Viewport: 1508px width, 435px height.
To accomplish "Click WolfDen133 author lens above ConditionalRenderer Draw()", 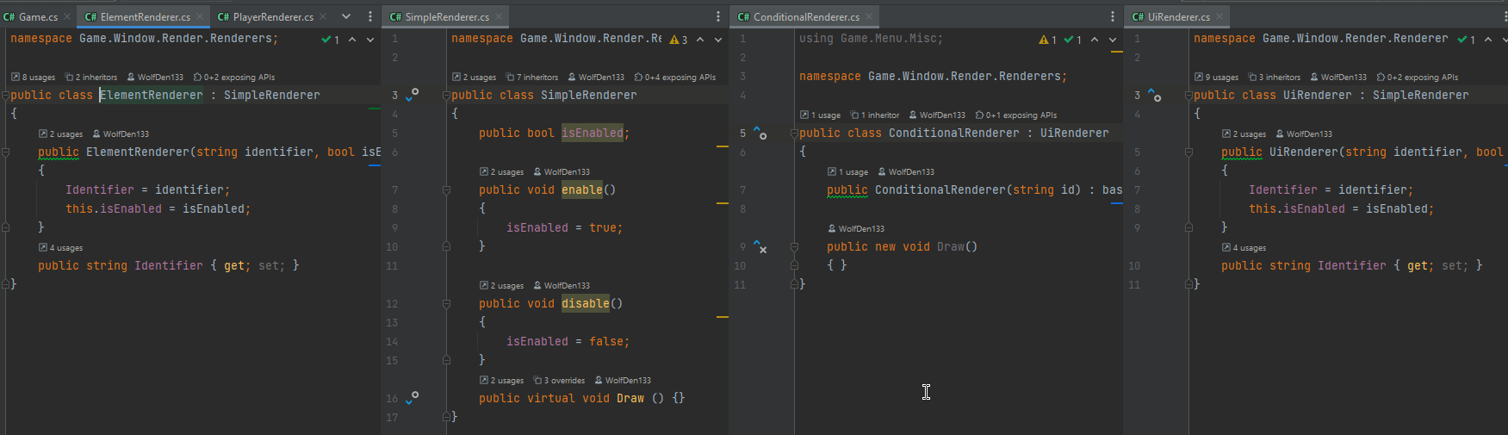I will pos(856,228).
